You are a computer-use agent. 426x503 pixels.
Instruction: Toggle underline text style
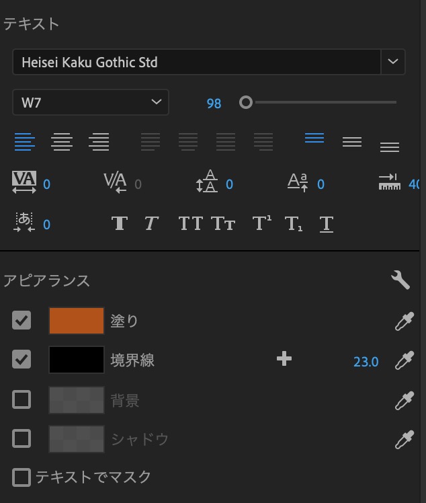327,223
